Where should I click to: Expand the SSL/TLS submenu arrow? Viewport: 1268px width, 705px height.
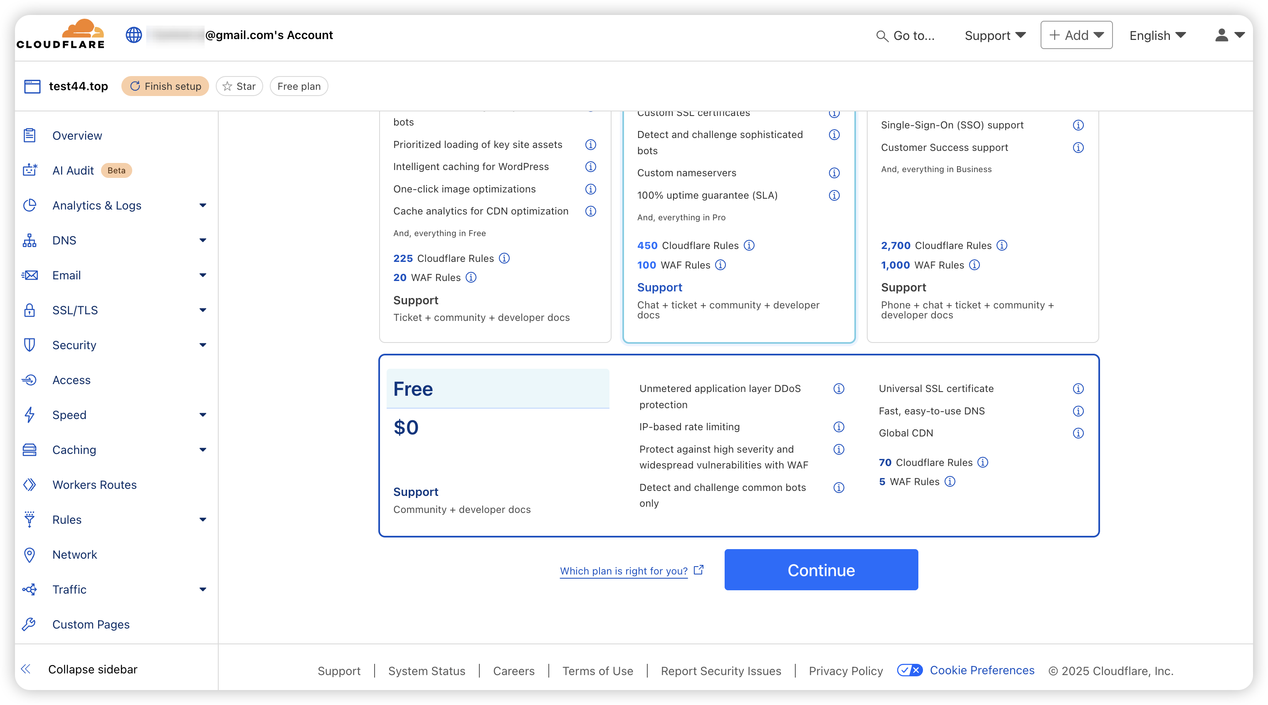pos(202,310)
